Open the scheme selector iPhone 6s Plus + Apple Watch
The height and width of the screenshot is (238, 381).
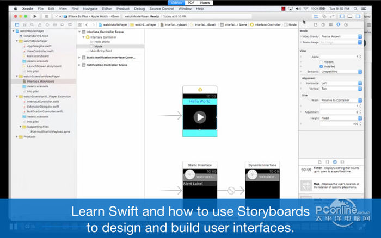click(x=91, y=16)
